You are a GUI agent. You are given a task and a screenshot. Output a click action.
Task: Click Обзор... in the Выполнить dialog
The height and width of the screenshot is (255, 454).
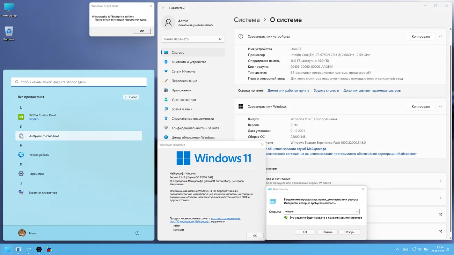[350, 232]
